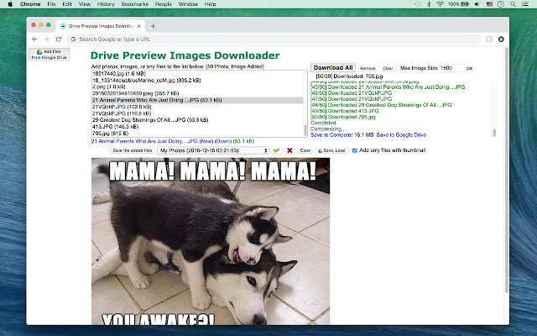Screen dimensions: 537x336
Task: Click the (New) link below file list
Action: point(207,141)
